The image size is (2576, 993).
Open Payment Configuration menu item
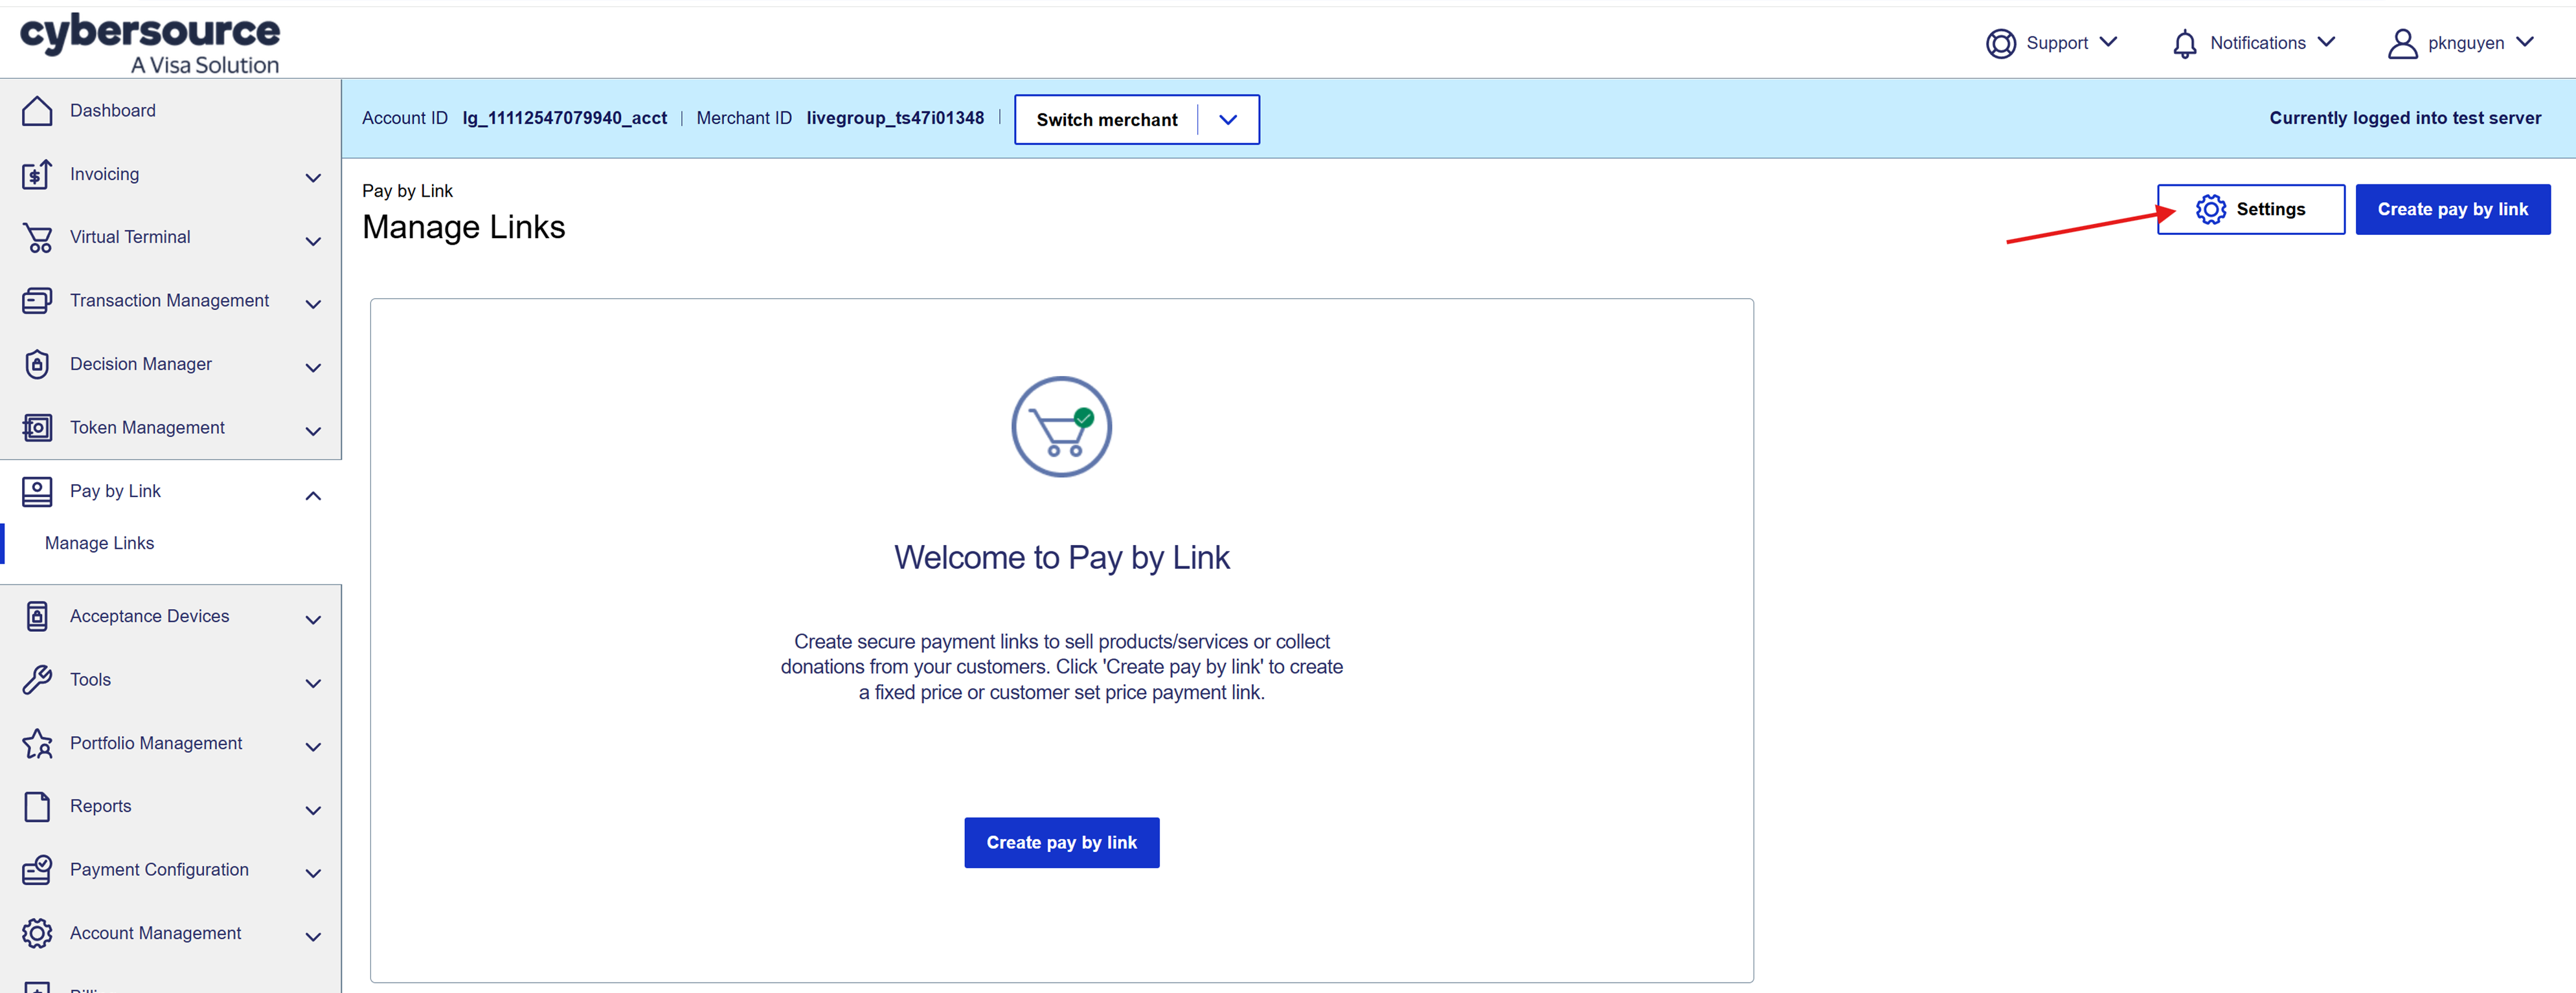159,870
